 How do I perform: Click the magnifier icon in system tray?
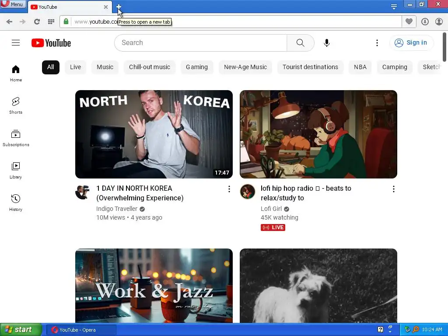[x=416, y=330]
